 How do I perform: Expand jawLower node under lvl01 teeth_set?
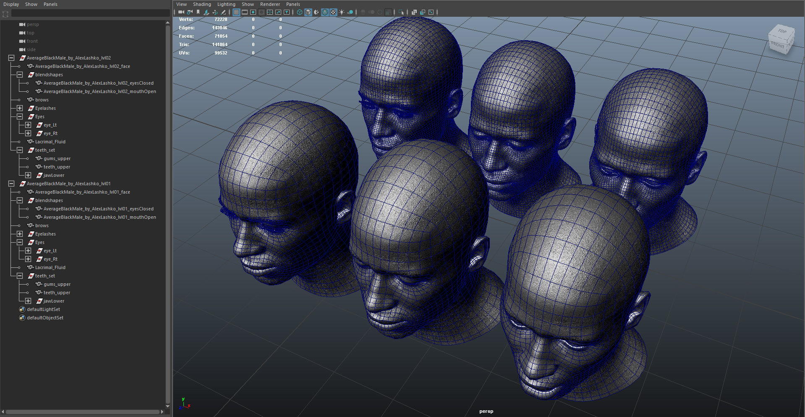pyautogui.click(x=28, y=301)
